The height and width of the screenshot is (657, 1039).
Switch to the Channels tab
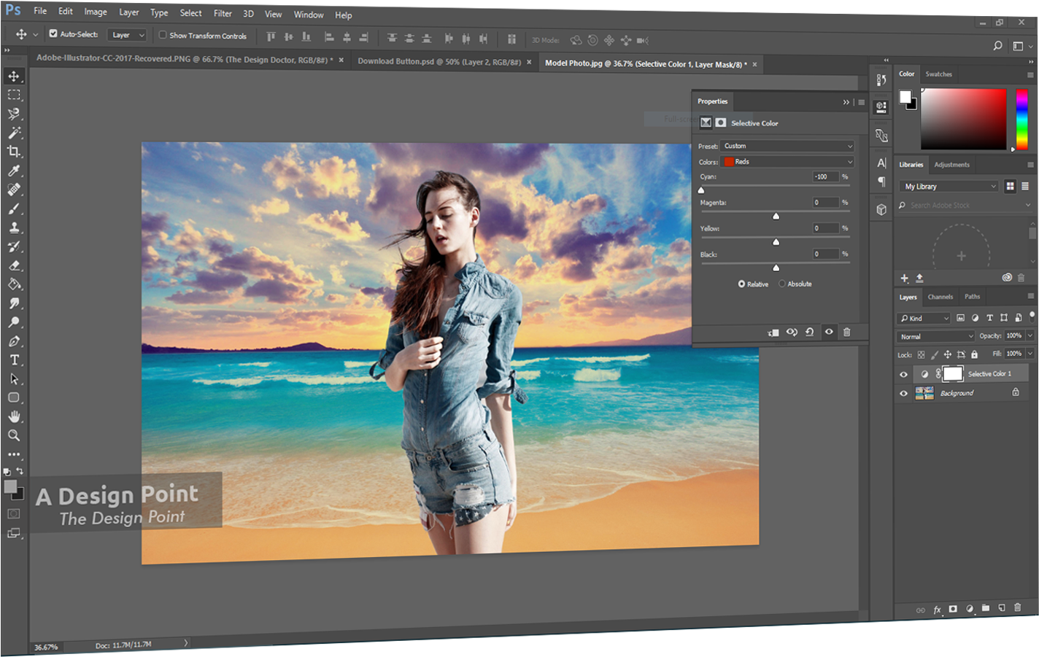pyautogui.click(x=940, y=297)
